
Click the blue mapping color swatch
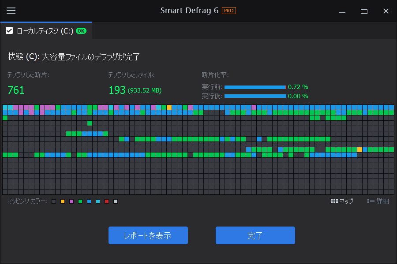(89, 201)
